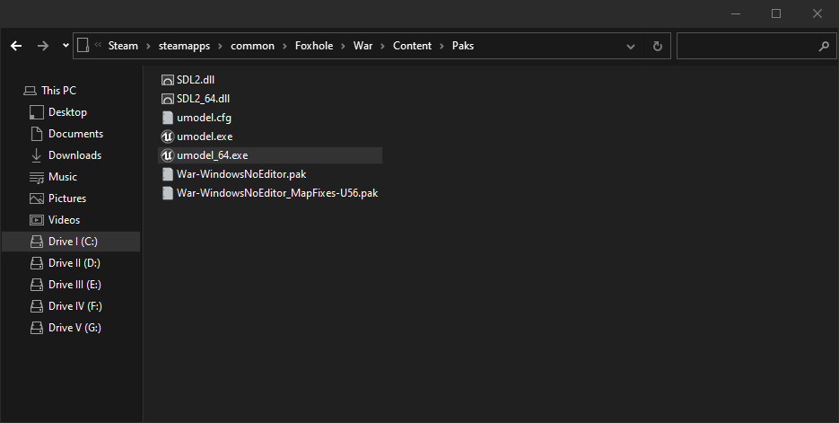Click the refresh button in address bar

(658, 46)
